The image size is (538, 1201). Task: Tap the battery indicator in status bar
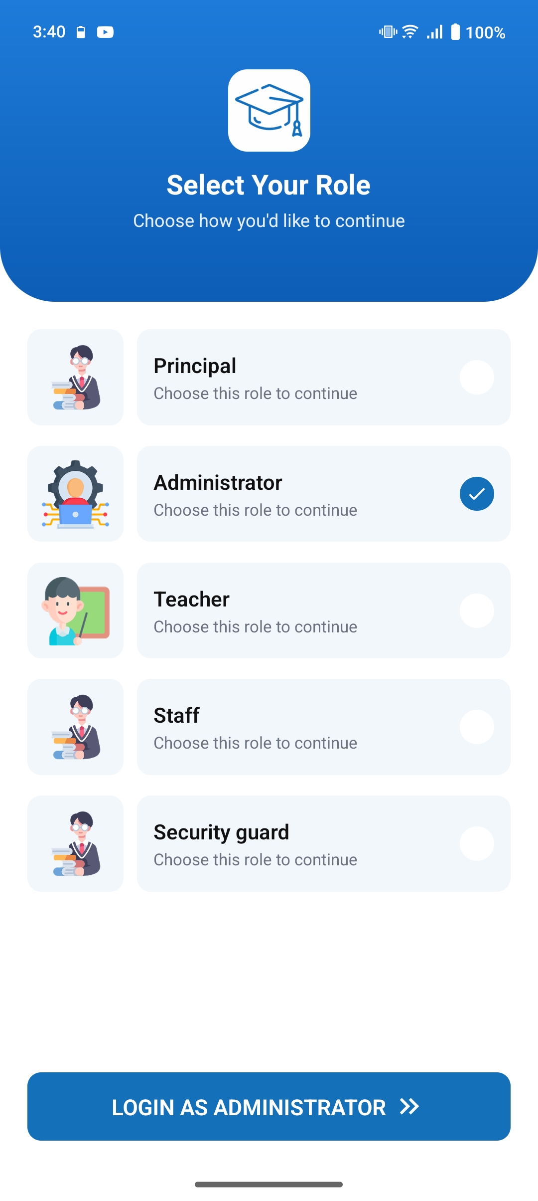tap(455, 32)
